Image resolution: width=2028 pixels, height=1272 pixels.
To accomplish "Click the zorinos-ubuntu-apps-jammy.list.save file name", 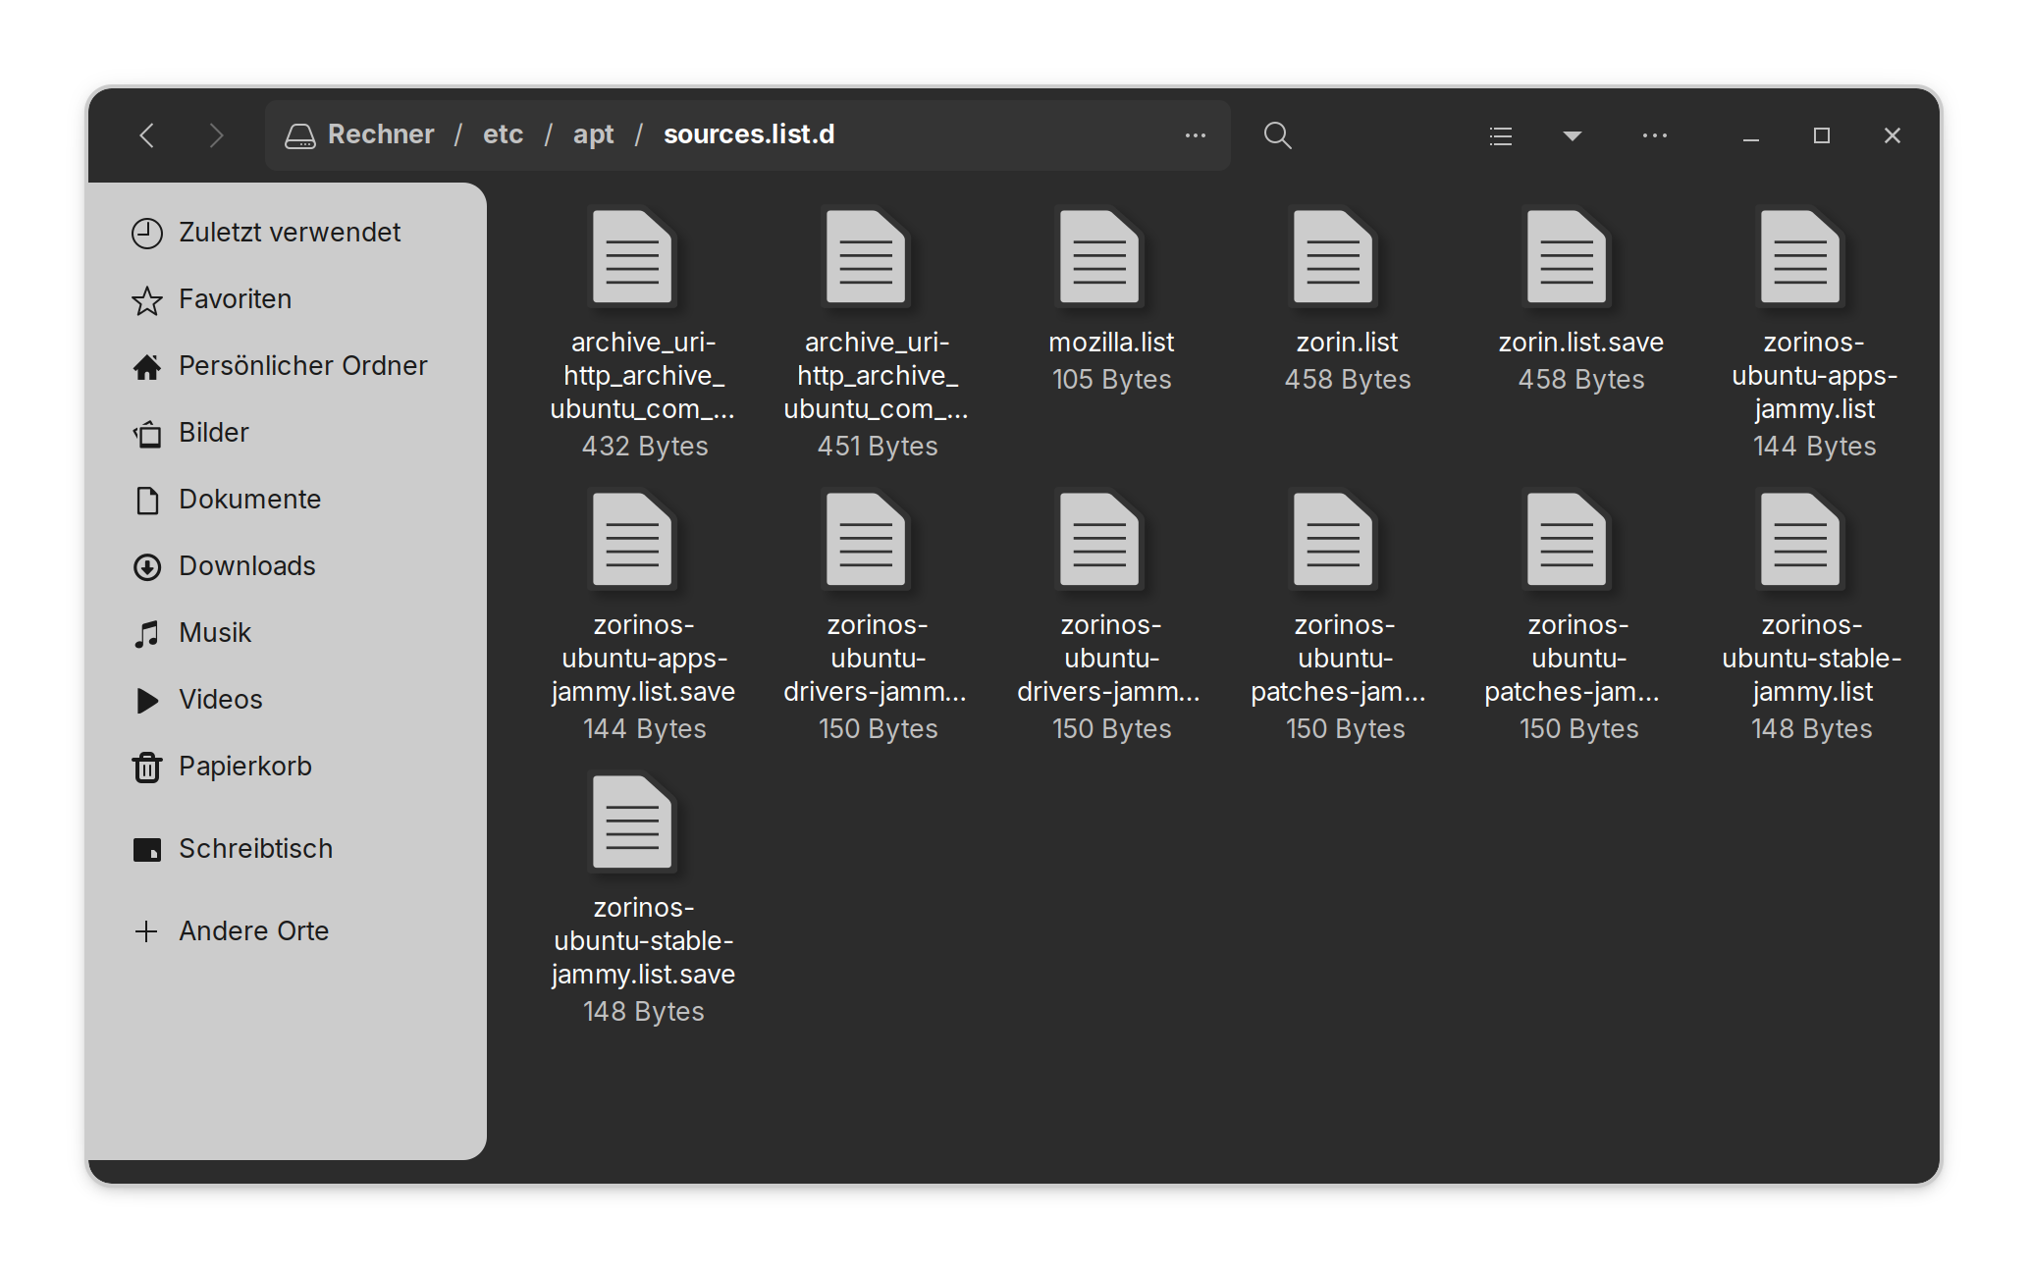I will pos(643,659).
